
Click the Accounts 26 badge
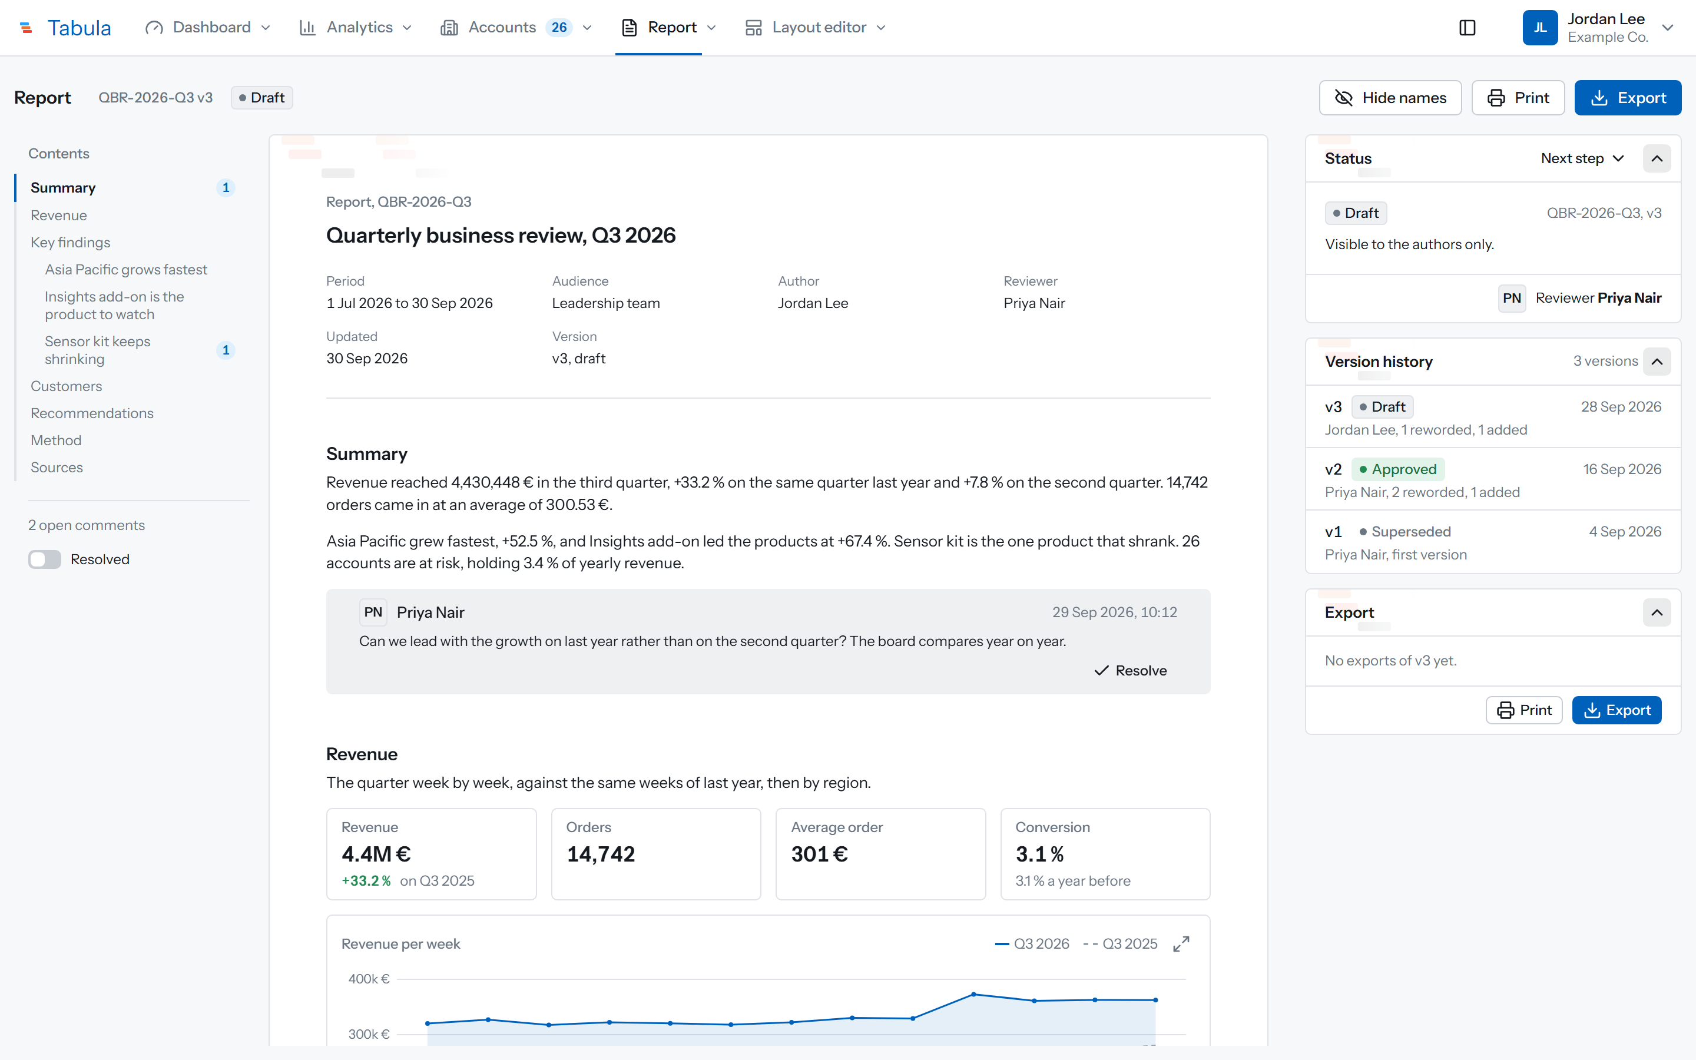(558, 27)
